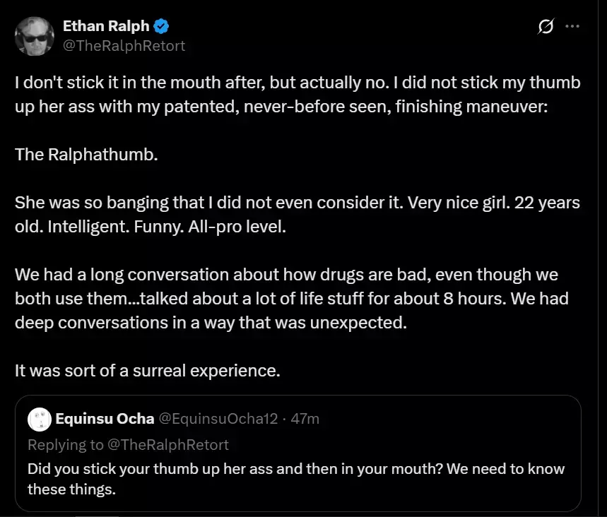The image size is (607, 517).
Task: Open the three-dot more options menu
Action: (572, 26)
